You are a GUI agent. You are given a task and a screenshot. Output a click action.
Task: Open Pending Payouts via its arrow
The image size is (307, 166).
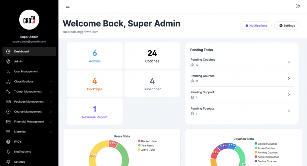tap(289, 111)
